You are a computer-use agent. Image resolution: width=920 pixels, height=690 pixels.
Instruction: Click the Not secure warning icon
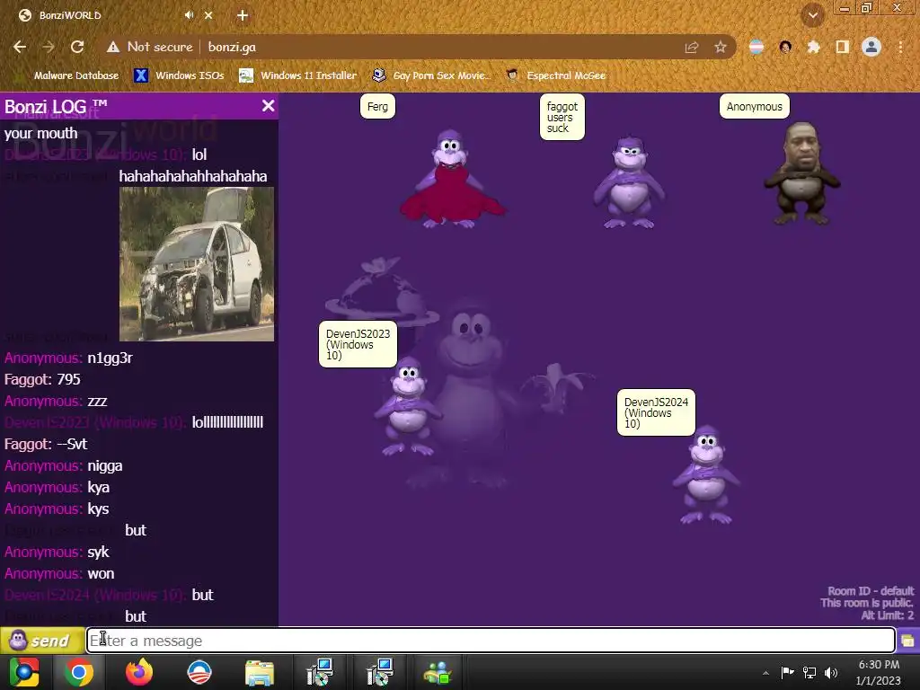(x=112, y=47)
